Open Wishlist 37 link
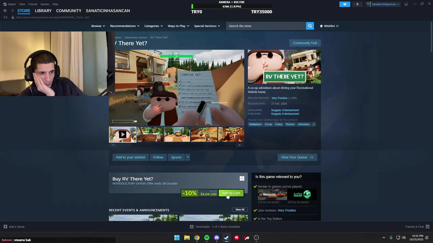This screenshot has width=433, height=243. (x=329, y=26)
